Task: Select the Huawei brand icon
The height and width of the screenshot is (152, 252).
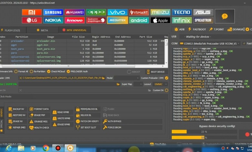Action: tap(75, 12)
